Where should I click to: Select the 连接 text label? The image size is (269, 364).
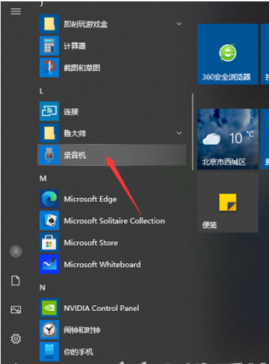click(x=71, y=112)
